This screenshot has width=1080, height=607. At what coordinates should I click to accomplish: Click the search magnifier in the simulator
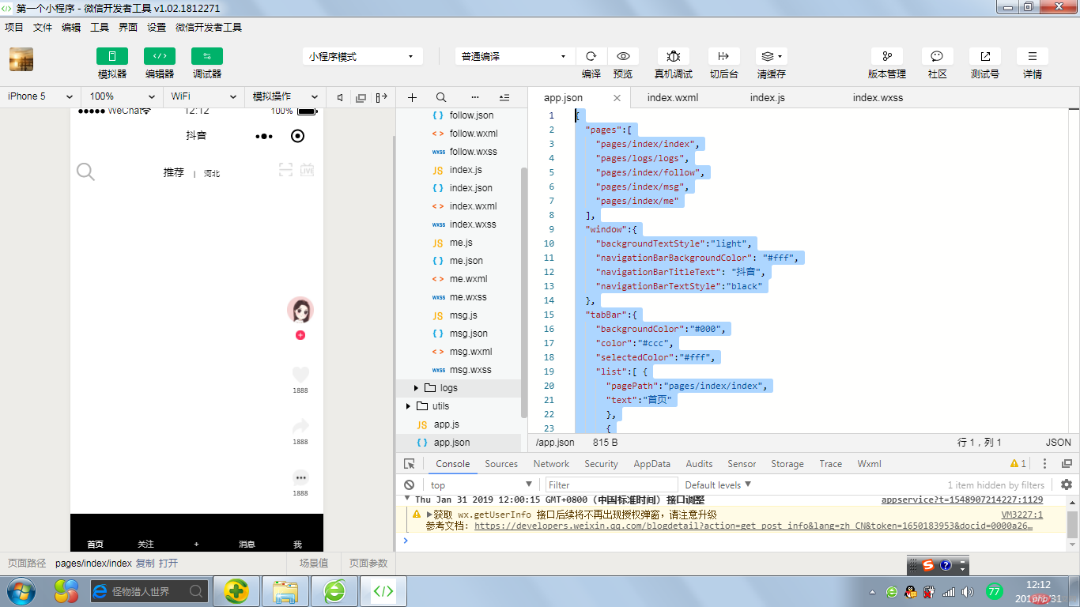(x=85, y=172)
